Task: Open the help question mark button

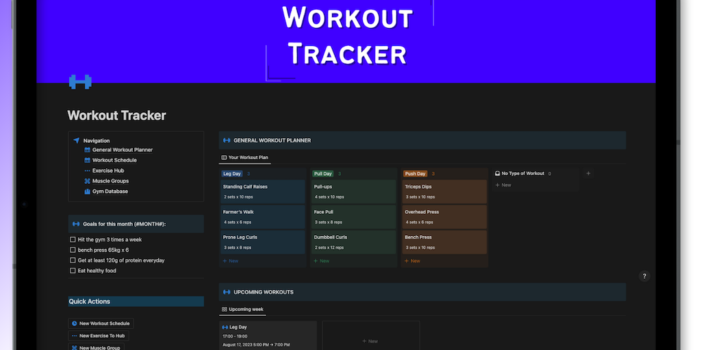Action: 644,276
